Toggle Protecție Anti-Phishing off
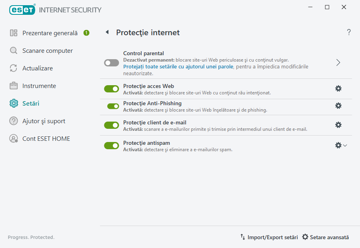Viewport: 360px width, 248px height. pos(111,105)
